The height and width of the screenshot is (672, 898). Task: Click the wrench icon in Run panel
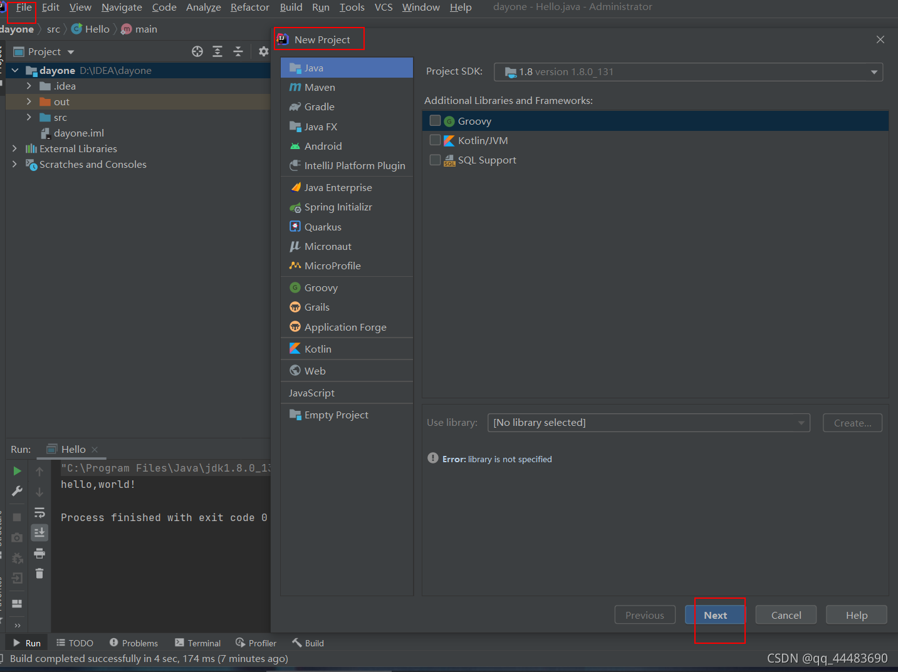point(18,491)
